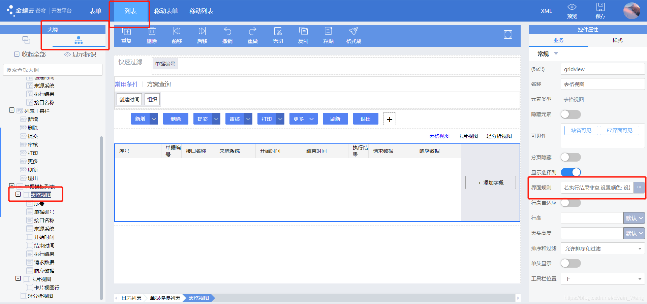The width and height of the screenshot is (647, 304).
Task: Select 响应数据 under 表格视图 in outline
Action: point(44,271)
